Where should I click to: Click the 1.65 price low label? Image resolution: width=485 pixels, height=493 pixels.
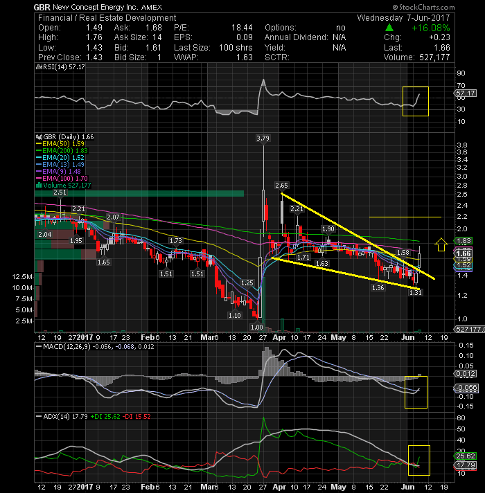pos(103,262)
